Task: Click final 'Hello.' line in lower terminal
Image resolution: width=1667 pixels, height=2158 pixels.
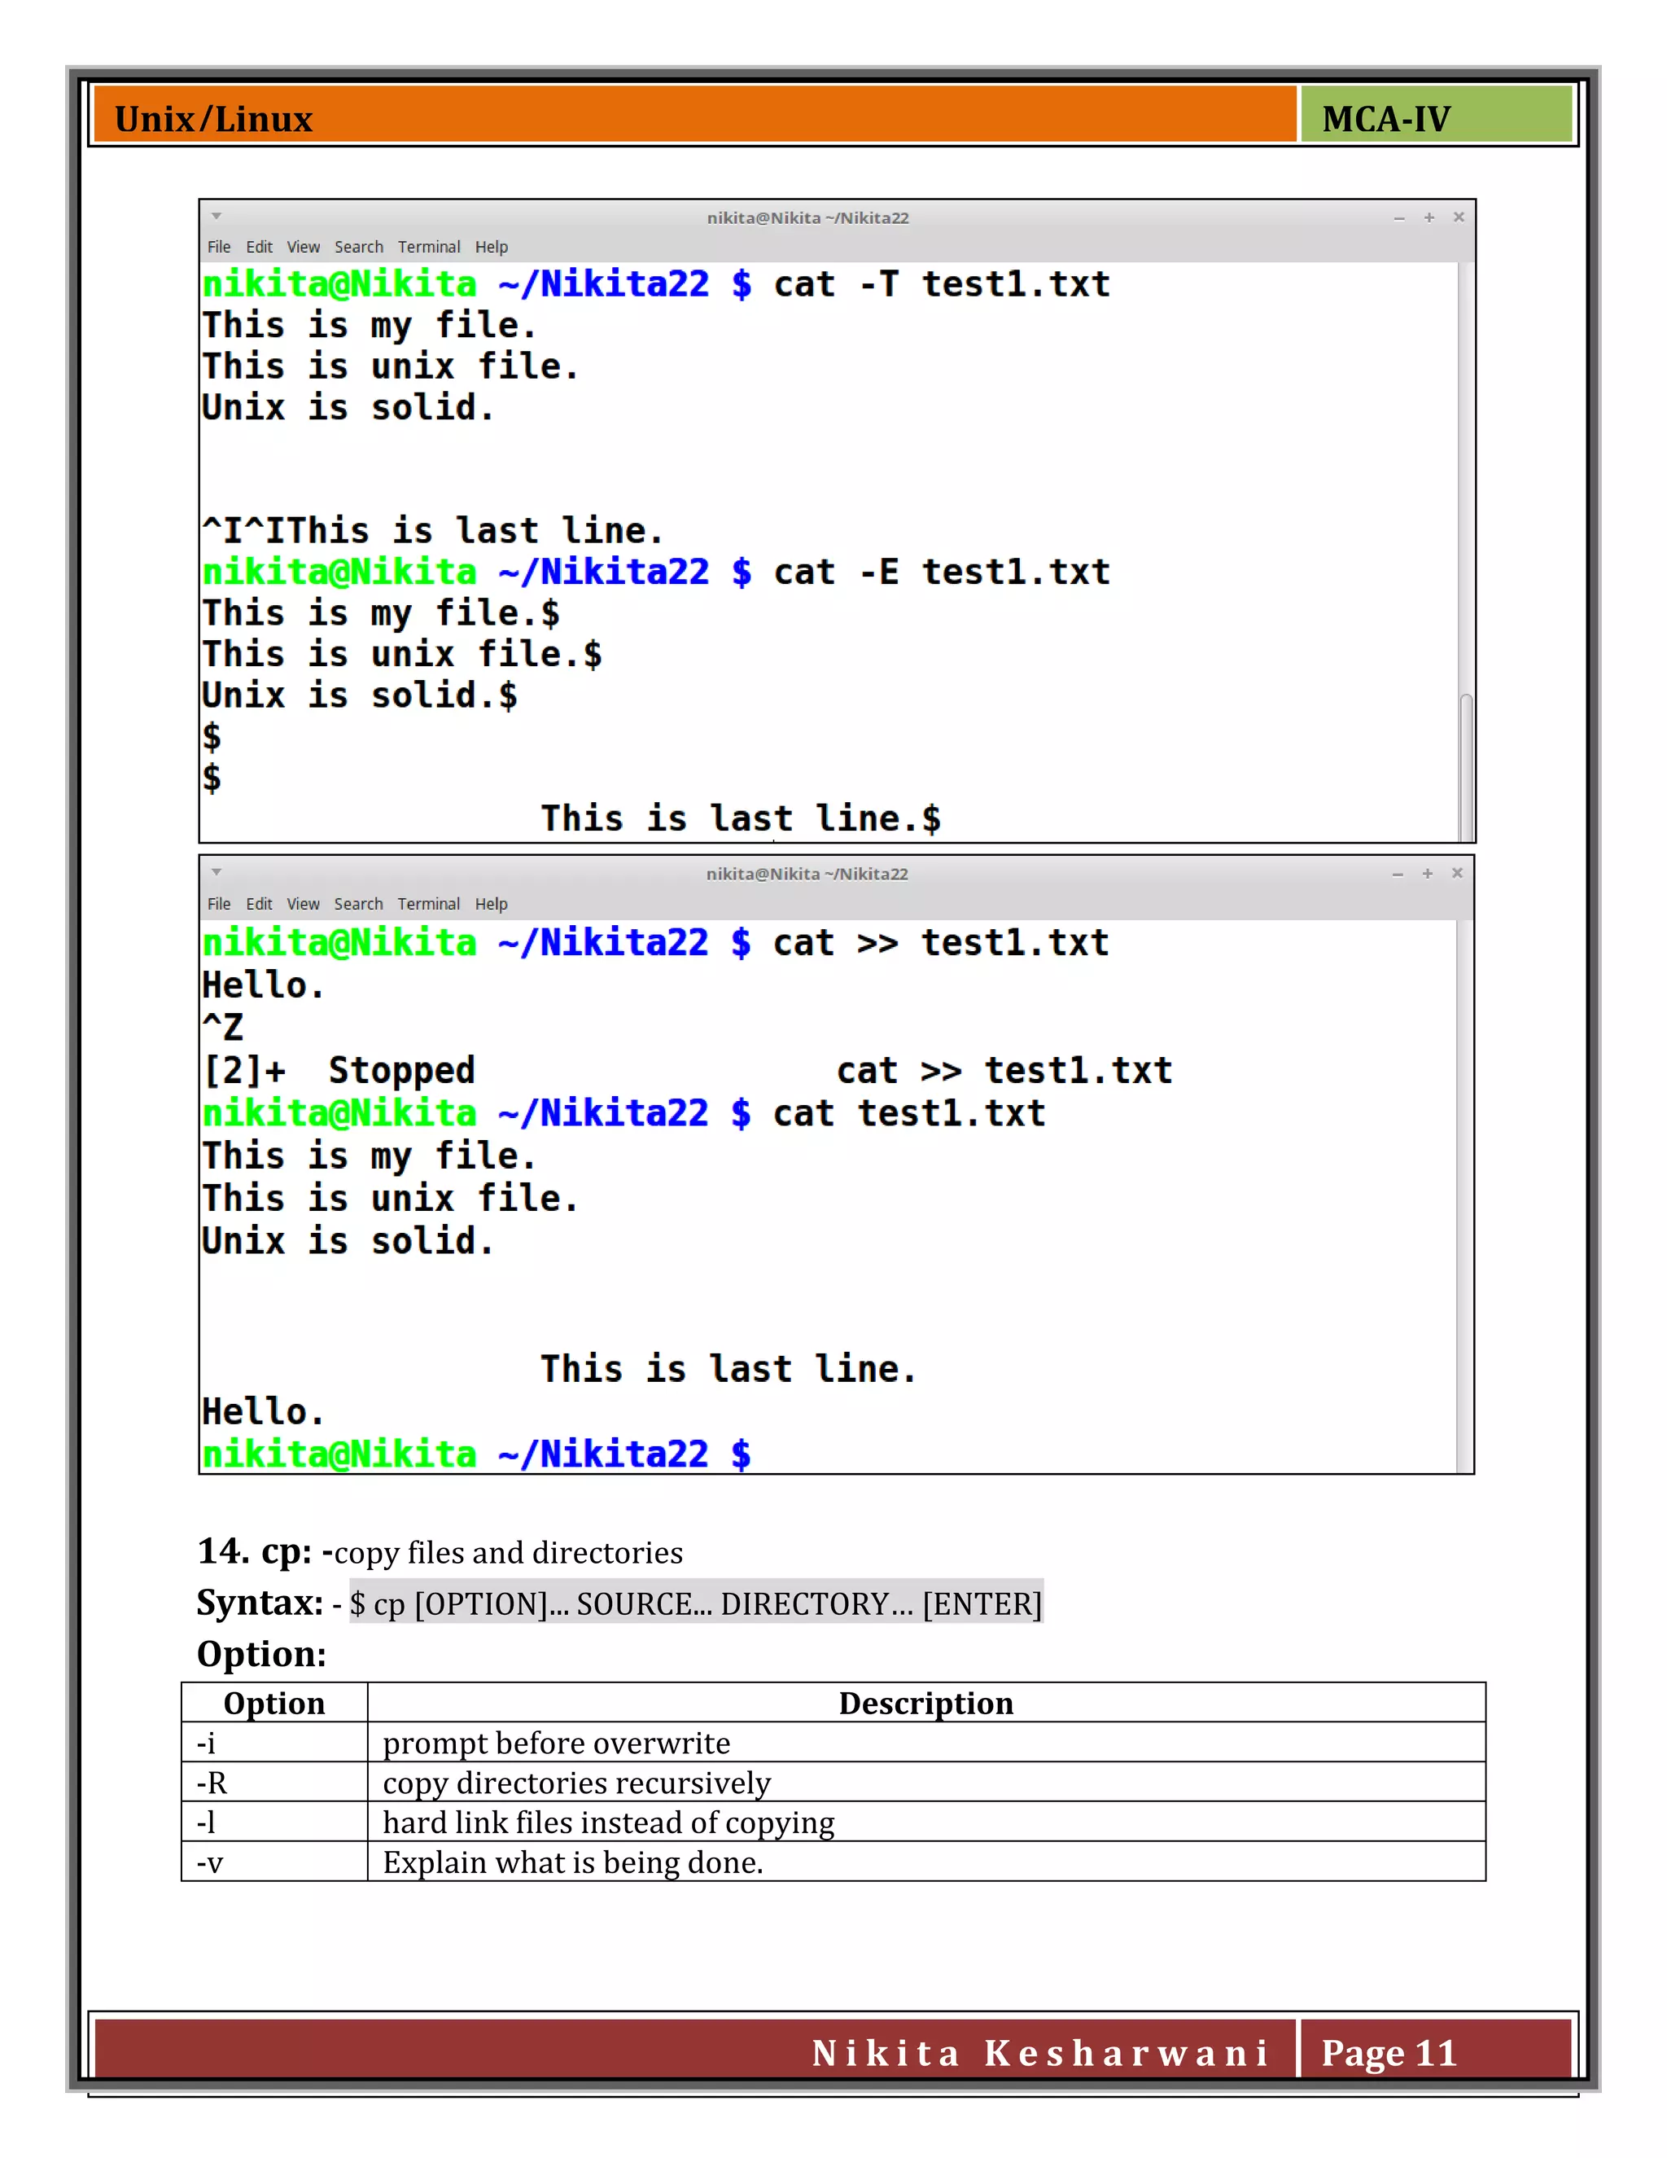Action: pyautogui.click(x=263, y=1412)
